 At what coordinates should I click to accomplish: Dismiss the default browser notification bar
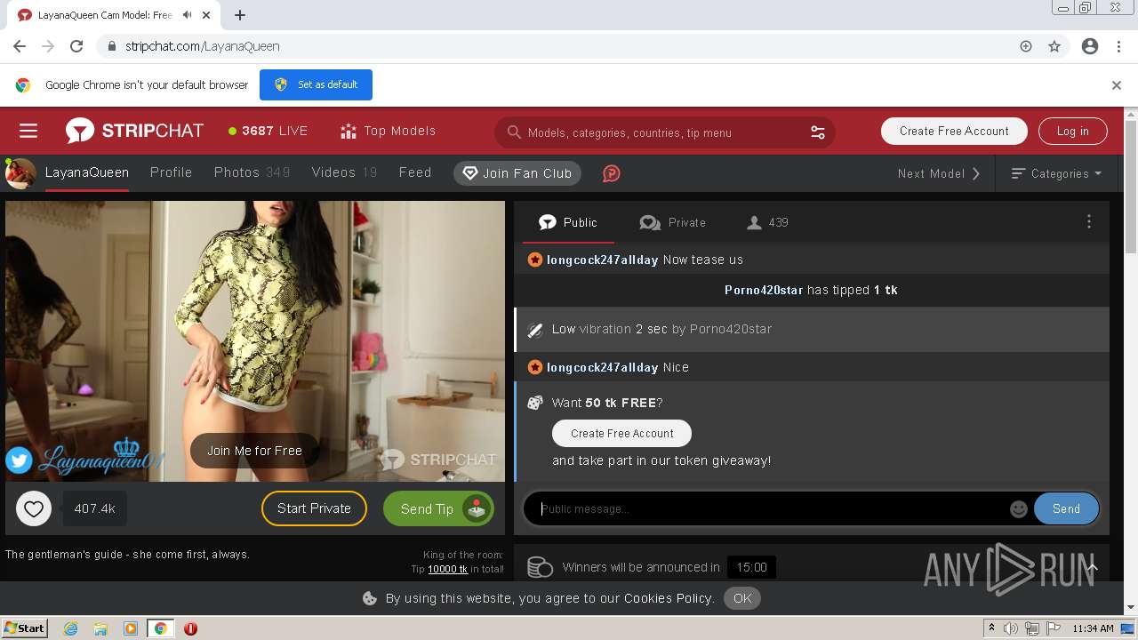[1117, 85]
